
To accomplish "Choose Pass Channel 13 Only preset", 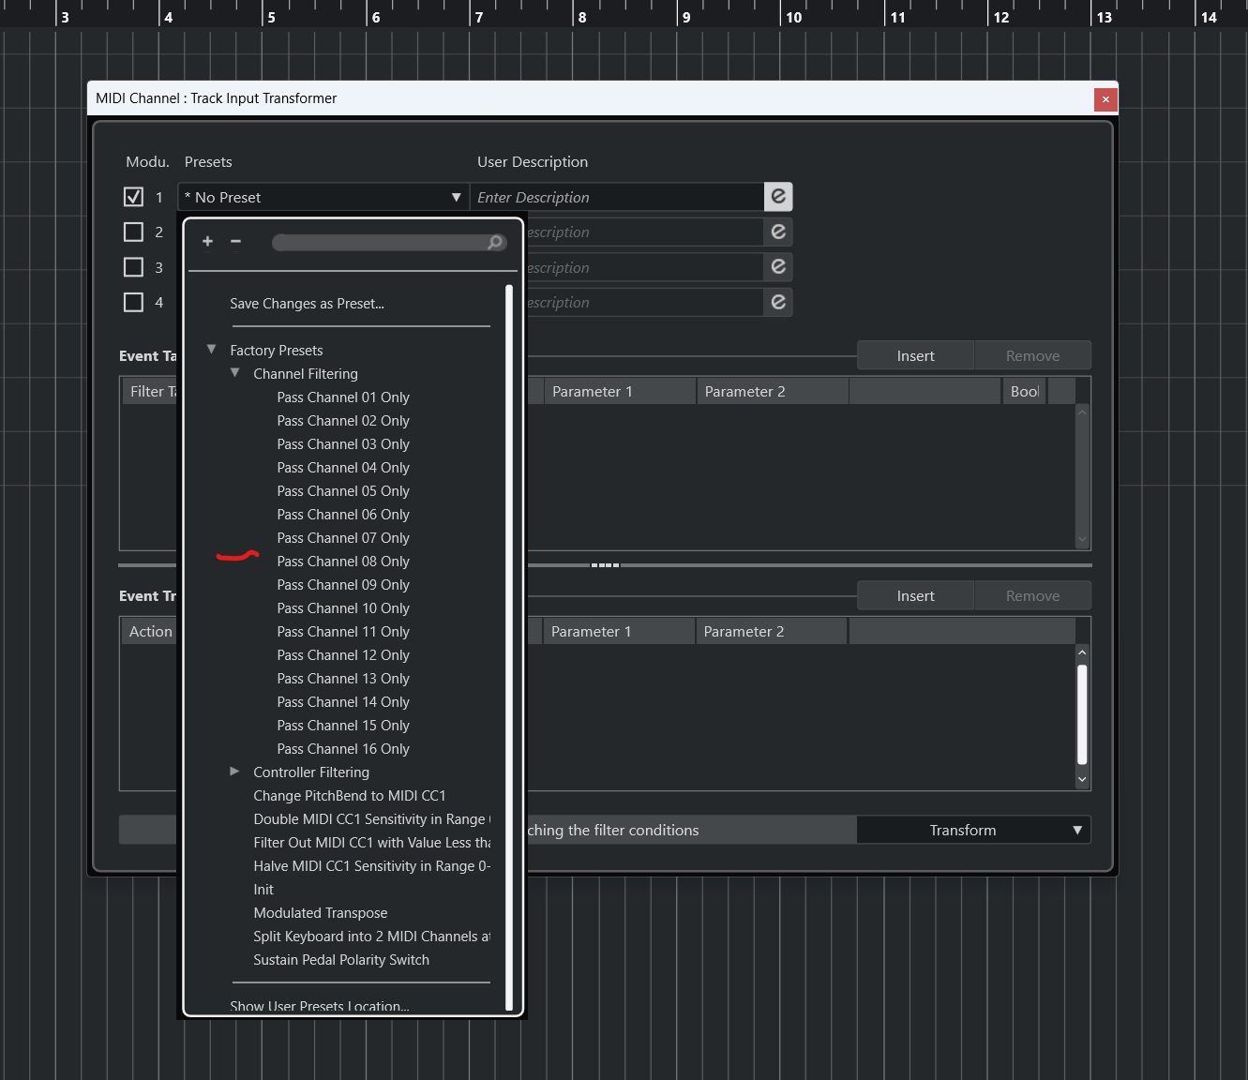I will pyautogui.click(x=343, y=679).
